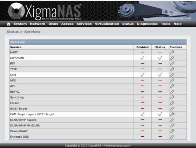
Task: Open the DLNA/UPnP MiniDLNA toolbox wrench
Action: 172,125
